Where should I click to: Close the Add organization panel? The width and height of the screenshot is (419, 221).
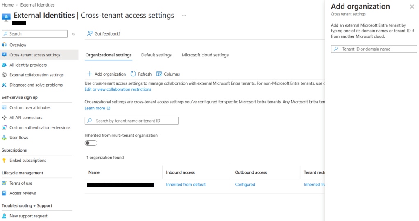pyautogui.click(x=412, y=7)
